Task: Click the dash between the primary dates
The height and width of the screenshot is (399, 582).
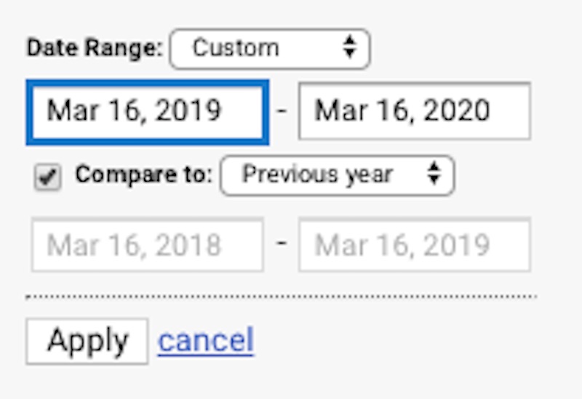Action: pyautogui.click(x=282, y=111)
